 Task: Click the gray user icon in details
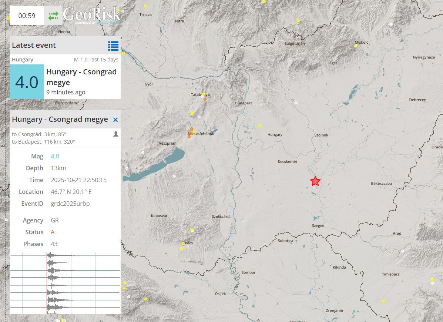116,134
